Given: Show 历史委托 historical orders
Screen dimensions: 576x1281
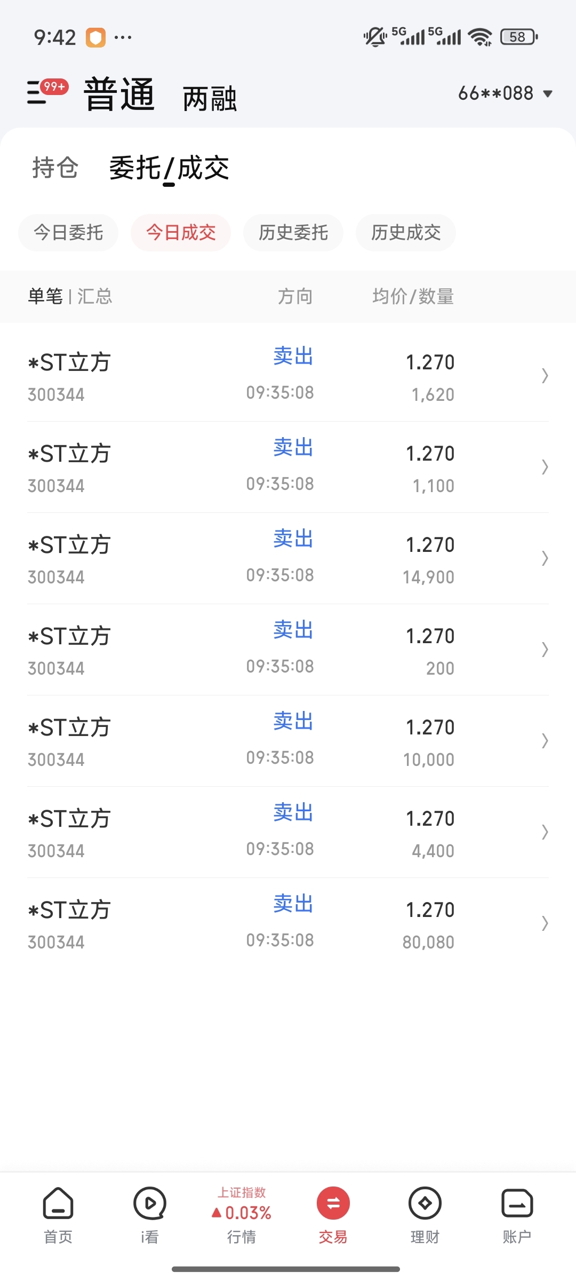Looking at the screenshot, I should pos(293,233).
